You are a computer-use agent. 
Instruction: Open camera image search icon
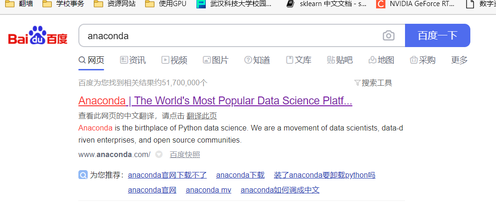pyautogui.click(x=389, y=35)
